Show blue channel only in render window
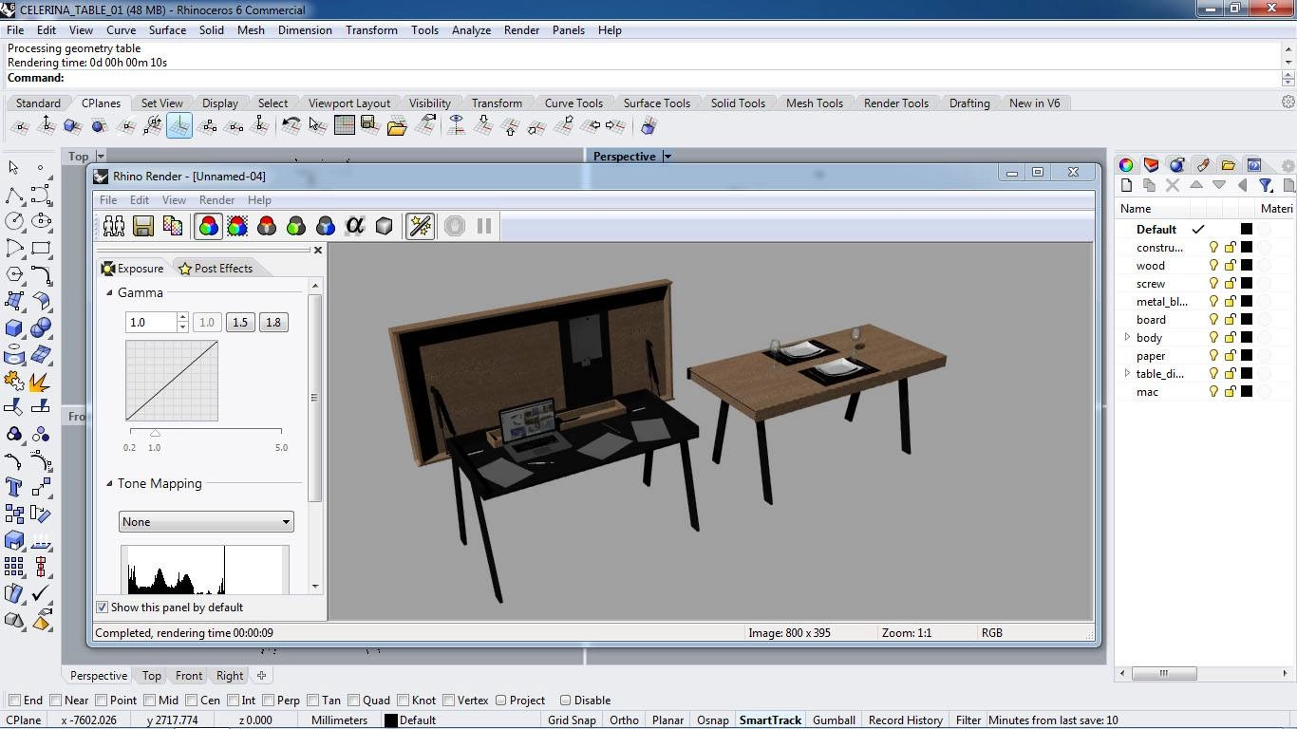The image size is (1297, 729). point(326,226)
